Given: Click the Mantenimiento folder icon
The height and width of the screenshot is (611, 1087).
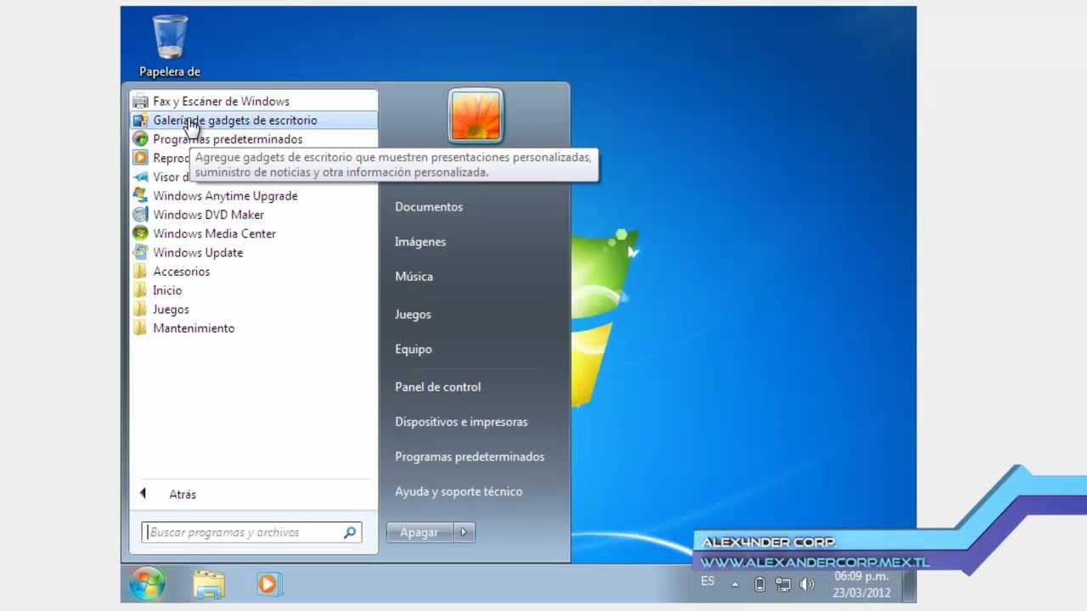Looking at the screenshot, I should [x=140, y=328].
